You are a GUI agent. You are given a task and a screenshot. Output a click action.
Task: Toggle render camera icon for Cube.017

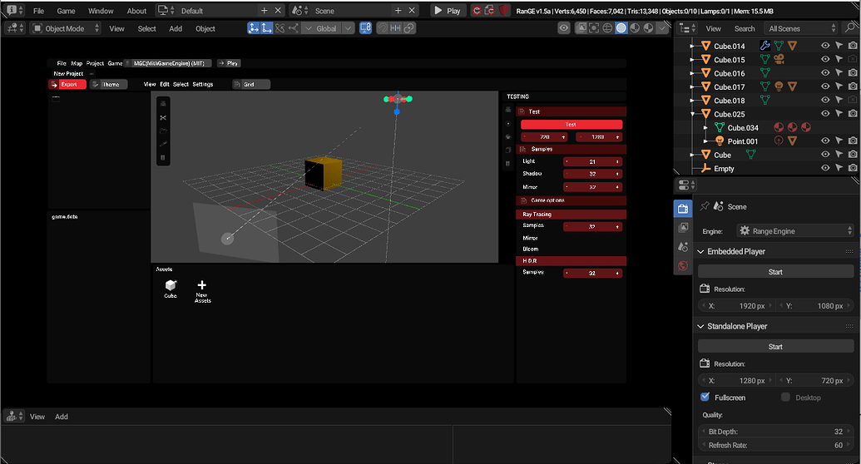pos(852,86)
